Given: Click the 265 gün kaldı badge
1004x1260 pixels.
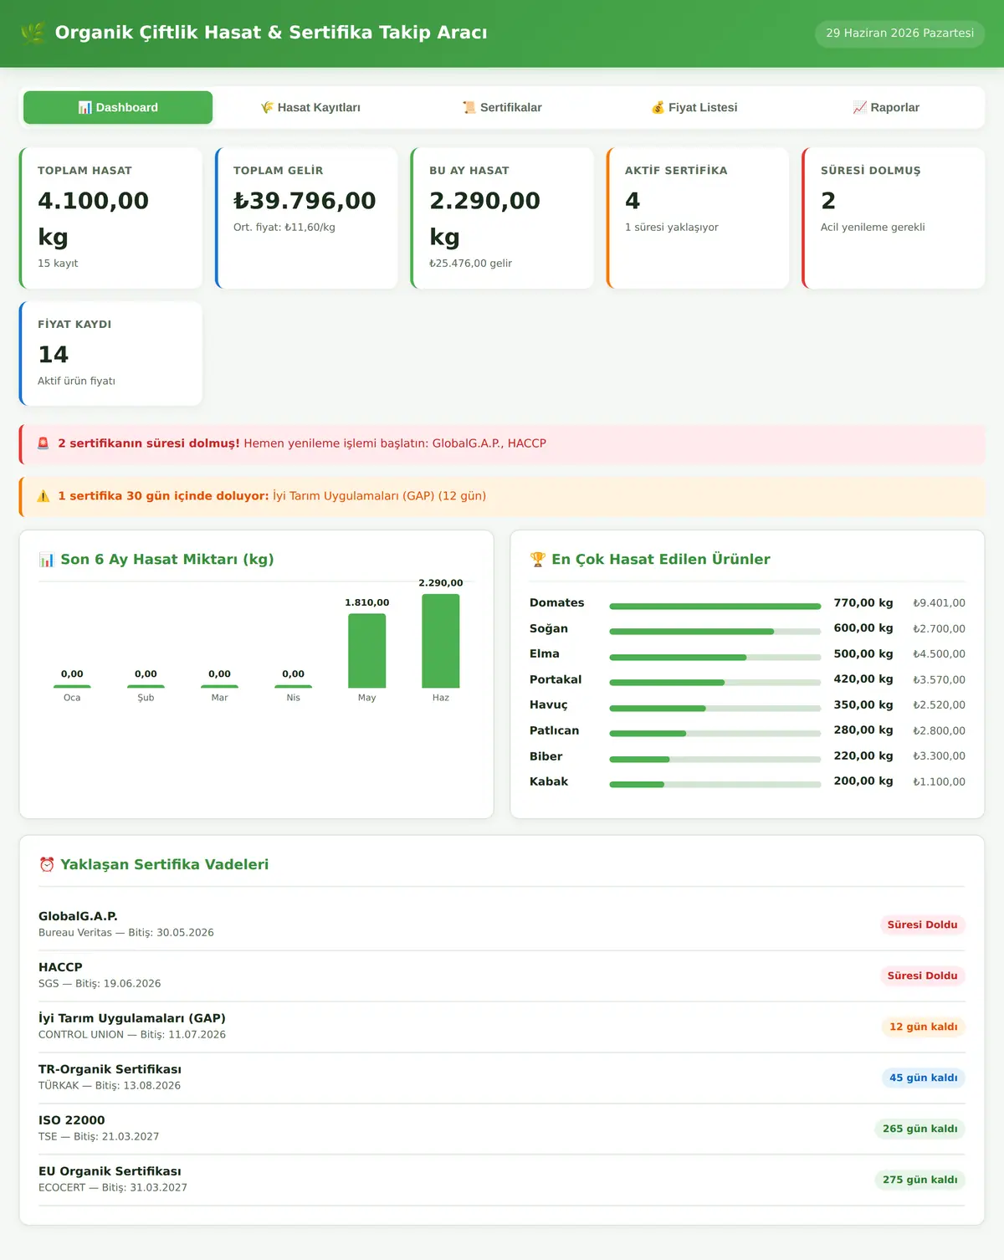Looking at the screenshot, I should point(919,1129).
